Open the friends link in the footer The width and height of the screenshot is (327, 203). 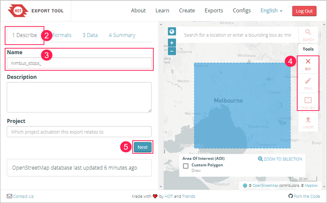click(189, 196)
